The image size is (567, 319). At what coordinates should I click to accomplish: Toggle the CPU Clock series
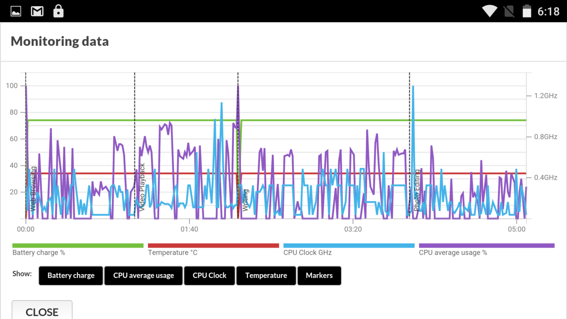point(210,276)
